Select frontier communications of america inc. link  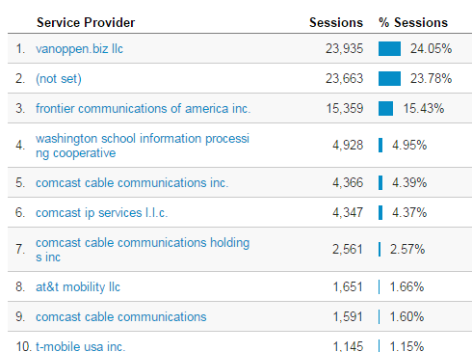[x=144, y=108]
